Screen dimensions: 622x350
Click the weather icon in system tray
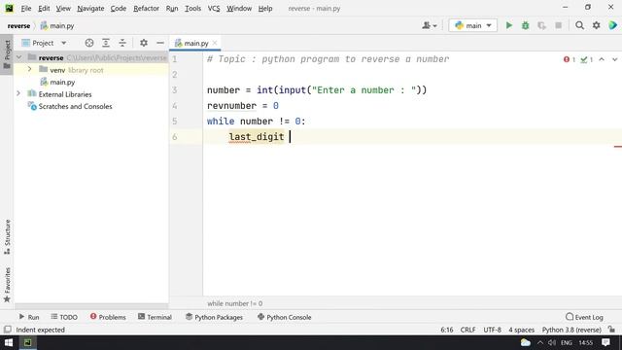[x=526, y=342]
